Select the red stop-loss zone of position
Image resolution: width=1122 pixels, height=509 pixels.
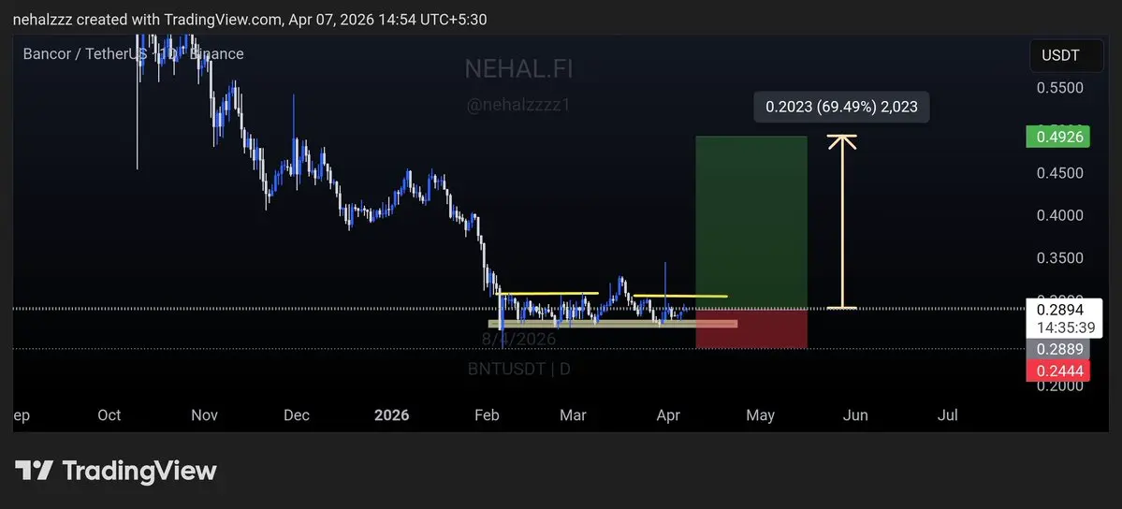click(x=751, y=329)
